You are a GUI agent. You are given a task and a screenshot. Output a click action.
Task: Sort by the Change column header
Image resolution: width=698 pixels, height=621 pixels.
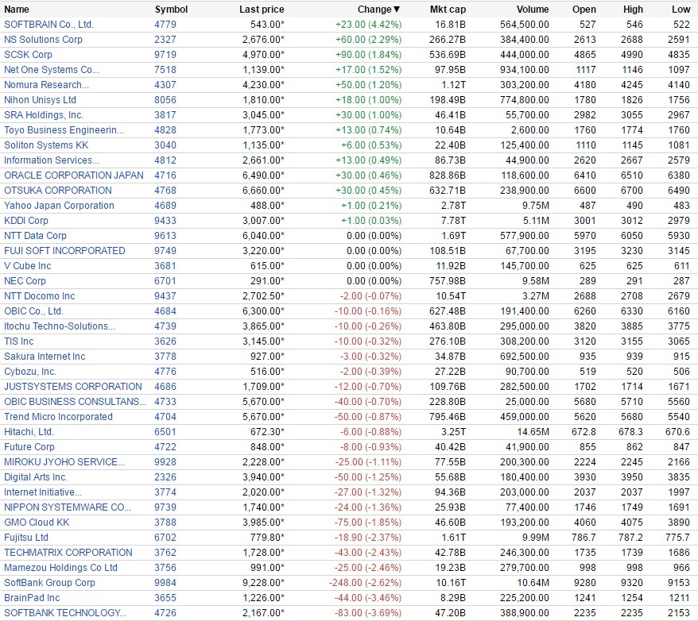click(x=379, y=10)
